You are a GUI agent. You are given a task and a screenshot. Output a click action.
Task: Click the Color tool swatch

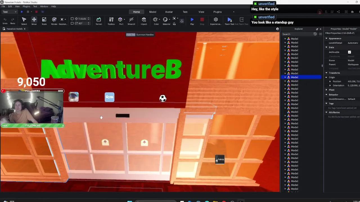(x=155, y=20)
